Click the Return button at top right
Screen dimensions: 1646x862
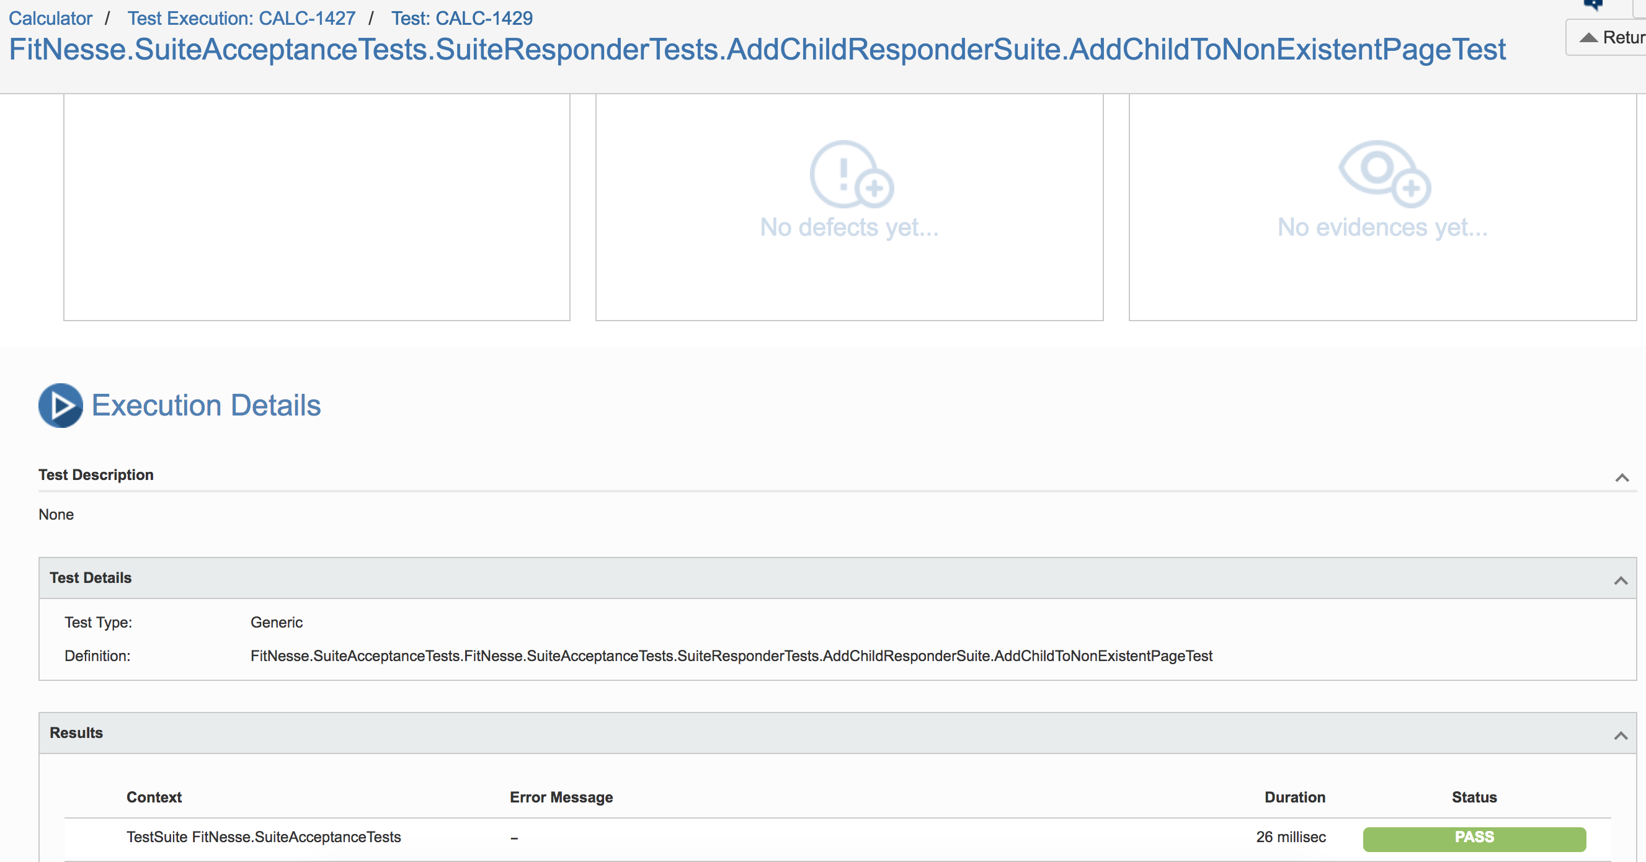tap(1606, 38)
